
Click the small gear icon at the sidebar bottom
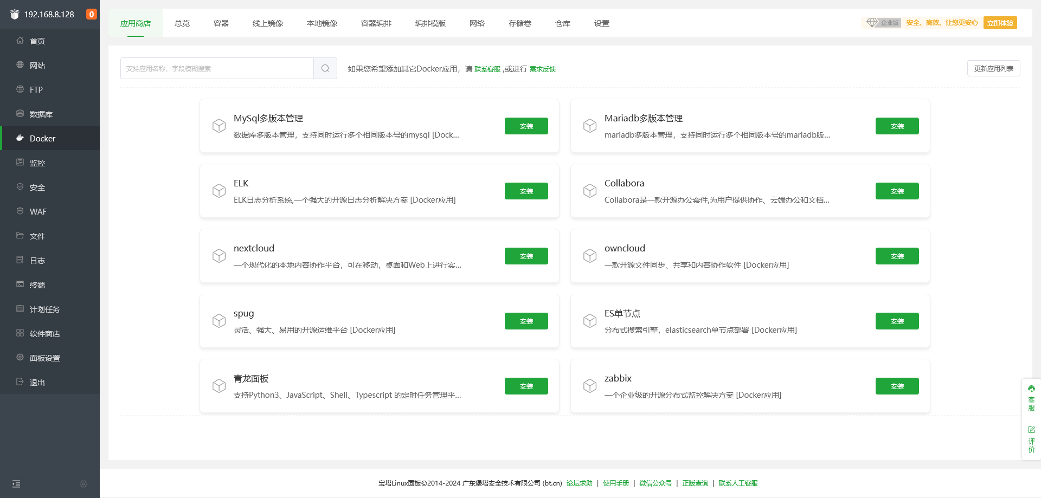coord(83,484)
